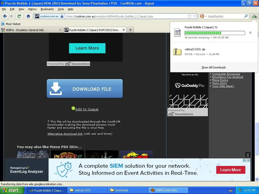Switch to xebra211031 folder taskbar button

(x=88, y=190)
